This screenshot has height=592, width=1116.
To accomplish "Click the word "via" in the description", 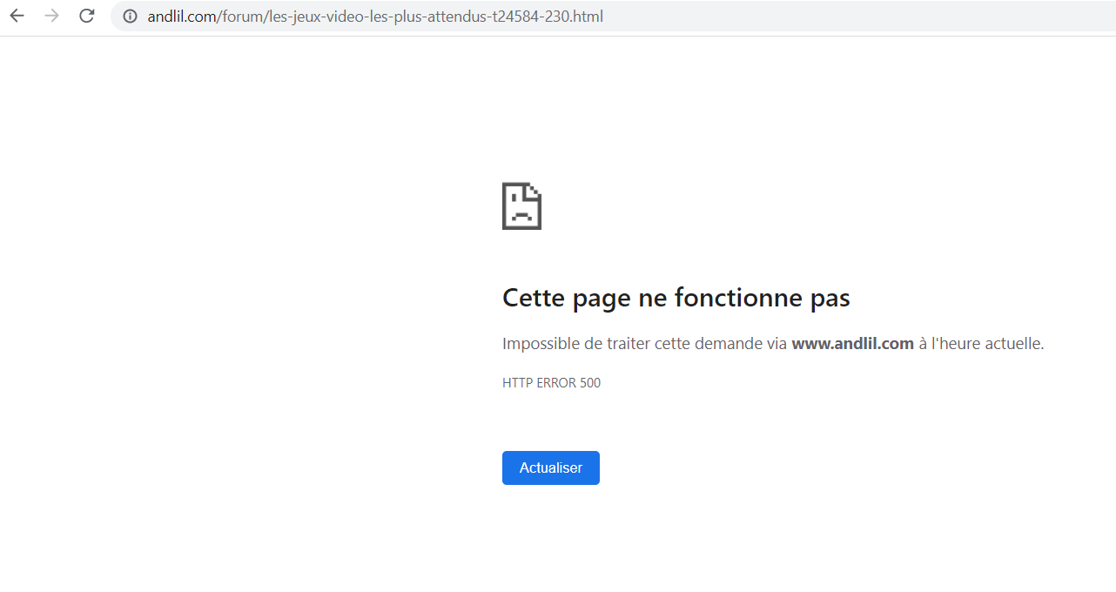I will click(777, 344).
